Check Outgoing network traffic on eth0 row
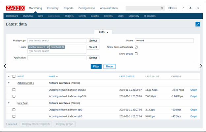Viewport: 206px width, 132px height. 14,110
